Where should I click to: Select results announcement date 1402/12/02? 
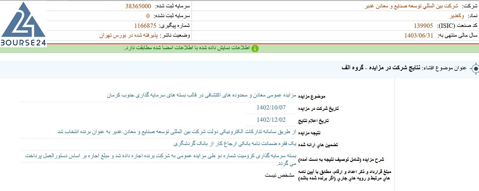271,120
